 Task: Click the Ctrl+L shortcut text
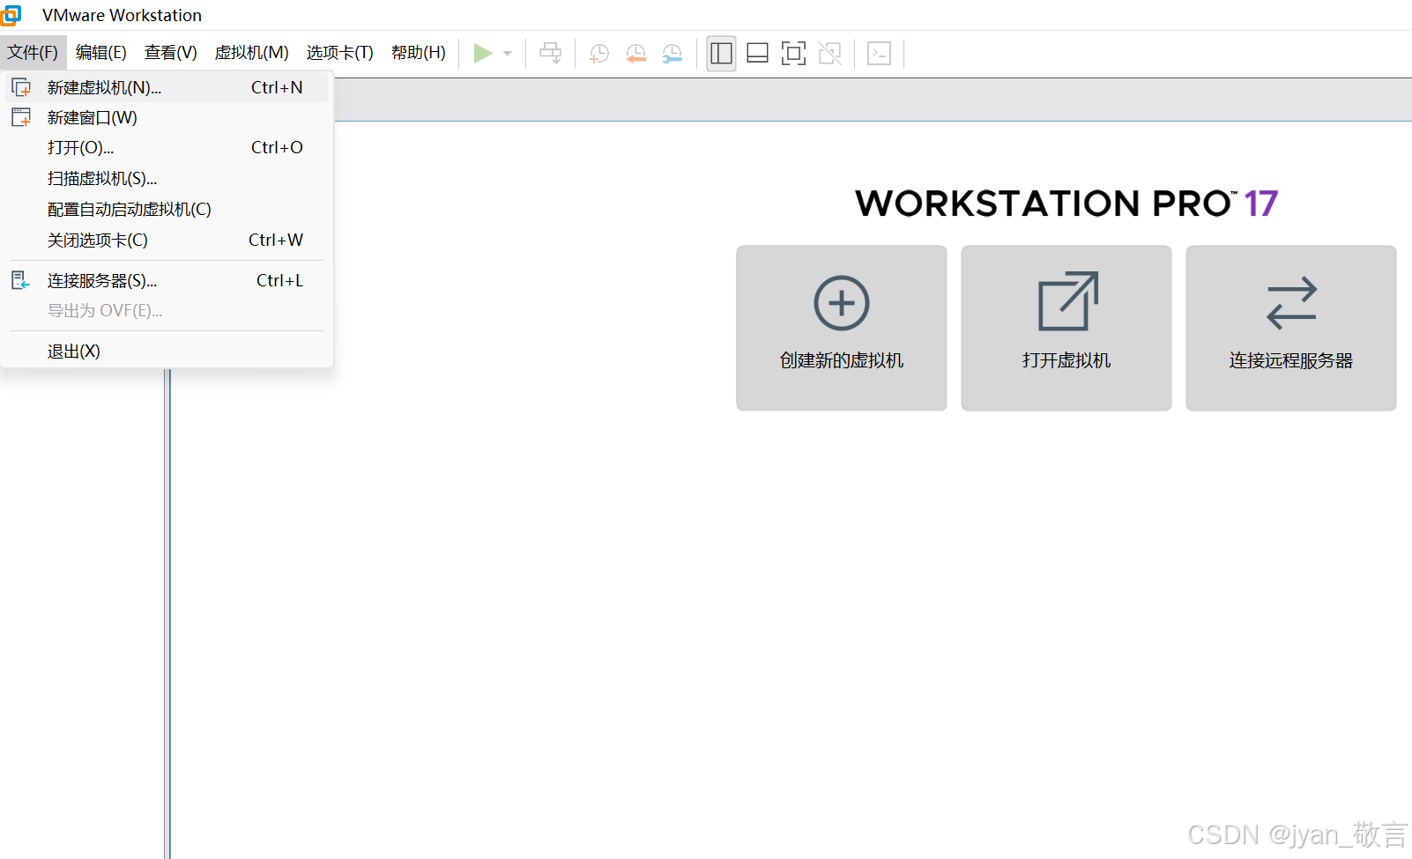tap(279, 280)
